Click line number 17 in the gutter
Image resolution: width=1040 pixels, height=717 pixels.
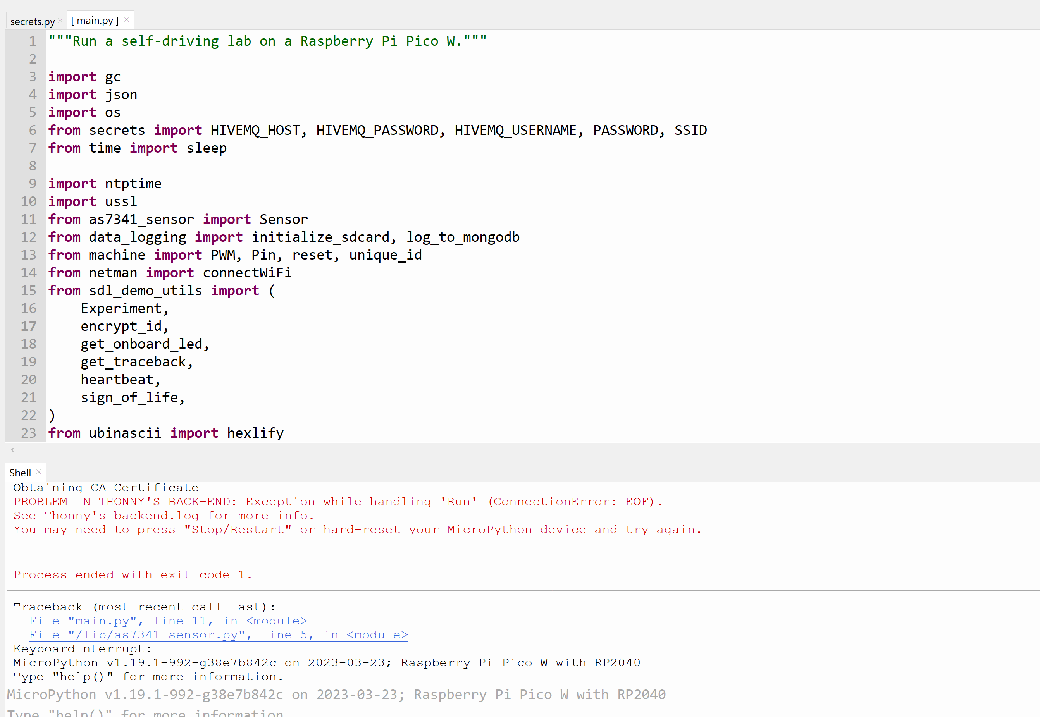[28, 326]
